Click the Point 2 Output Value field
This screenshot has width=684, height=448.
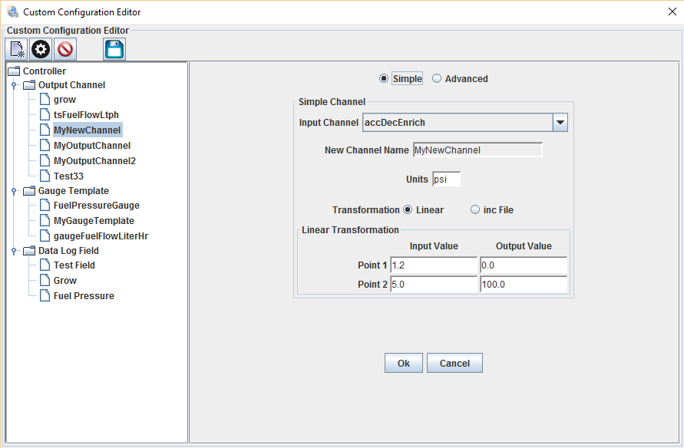coord(524,284)
